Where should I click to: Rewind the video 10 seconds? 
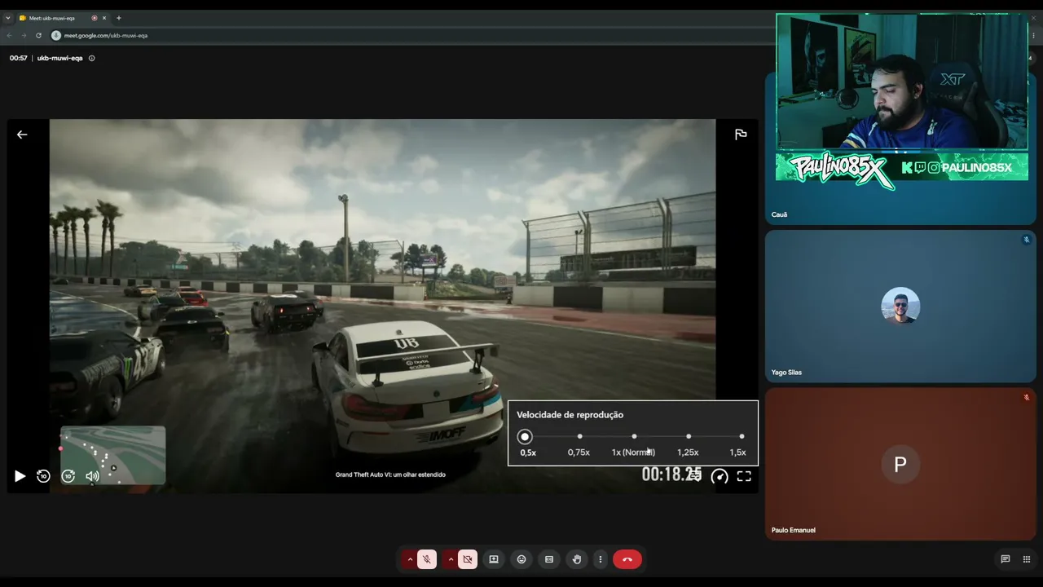click(44, 476)
